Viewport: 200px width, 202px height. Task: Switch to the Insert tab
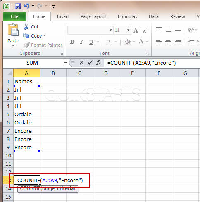(x=63, y=16)
